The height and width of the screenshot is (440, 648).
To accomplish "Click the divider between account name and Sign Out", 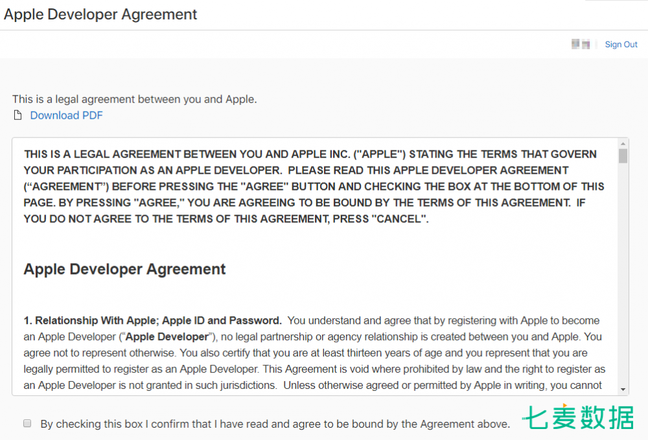I will click(x=596, y=44).
